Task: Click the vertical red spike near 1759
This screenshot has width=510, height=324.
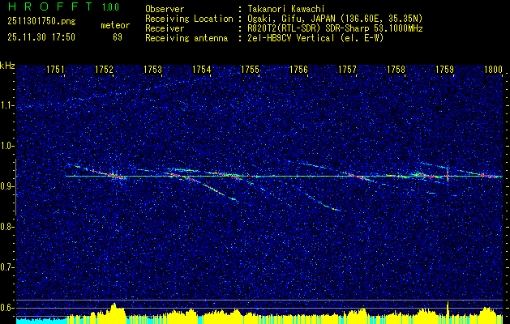Action: (448, 174)
